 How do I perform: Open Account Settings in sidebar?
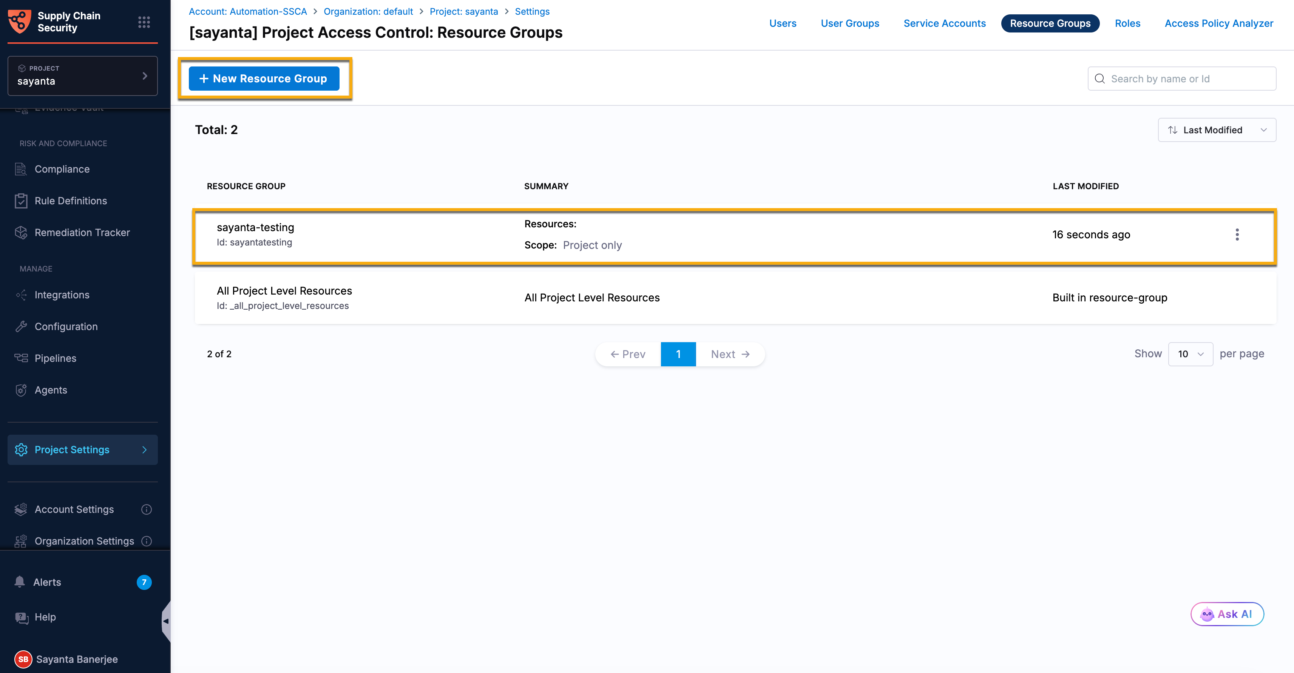tap(74, 509)
